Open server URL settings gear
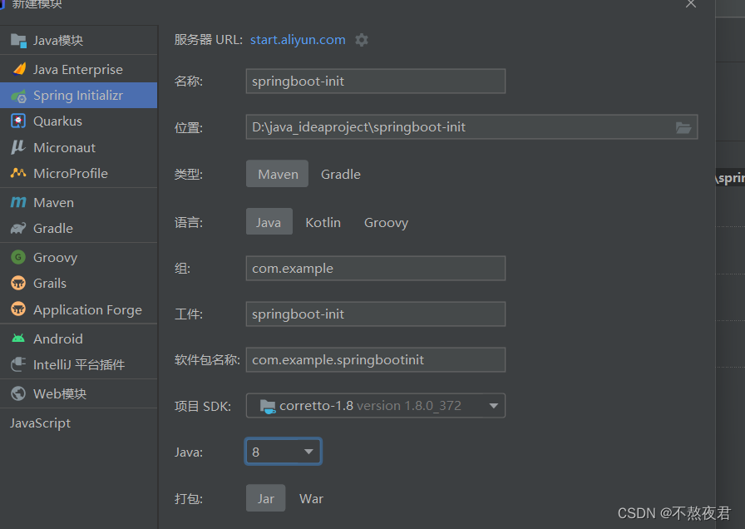The width and height of the screenshot is (745, 529). click(x=362, y=40)
